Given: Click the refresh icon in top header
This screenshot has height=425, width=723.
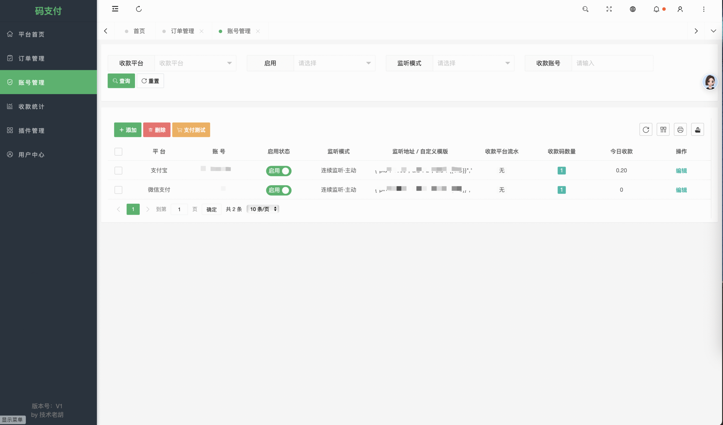Looking at the screenshot, I should pyautogui.click(x=139, y=9).
